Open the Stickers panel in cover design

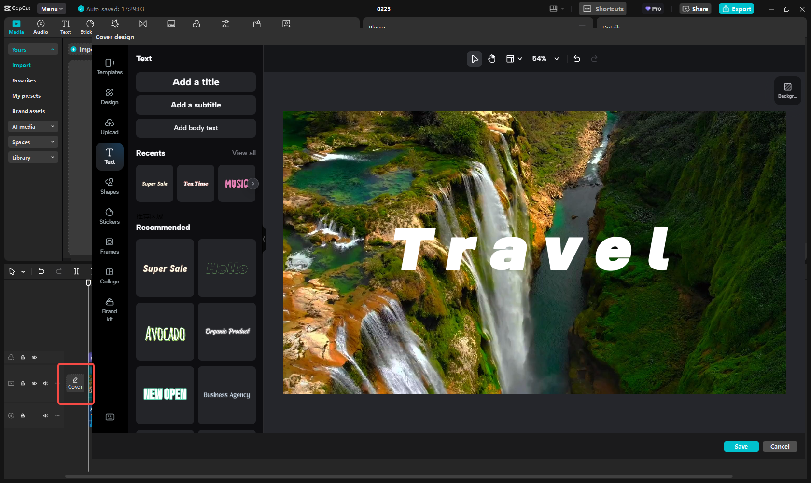(x=110, y=215)
